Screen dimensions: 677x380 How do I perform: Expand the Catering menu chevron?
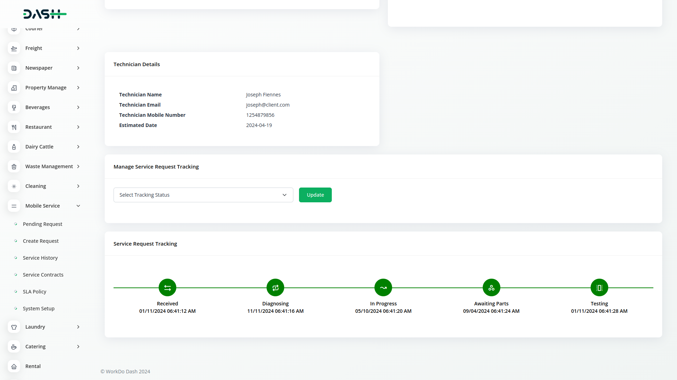78,347
